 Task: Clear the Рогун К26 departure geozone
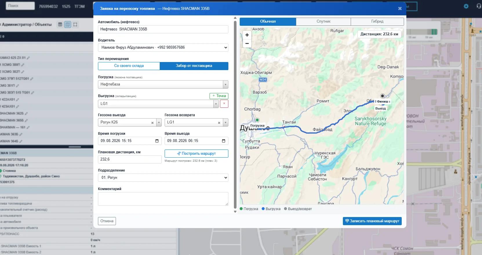pyautogui.click(x=152, y=123)
